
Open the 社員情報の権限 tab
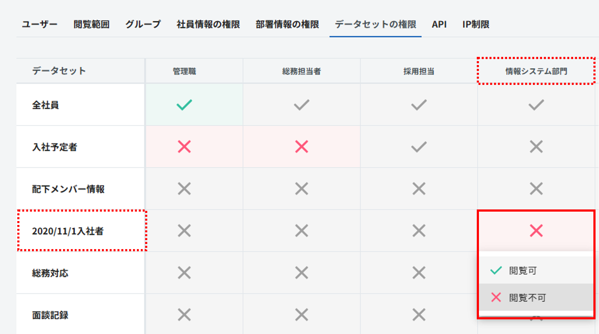(x=208, y=24)
